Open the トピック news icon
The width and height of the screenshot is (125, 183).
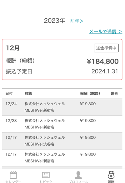[46, 175]
